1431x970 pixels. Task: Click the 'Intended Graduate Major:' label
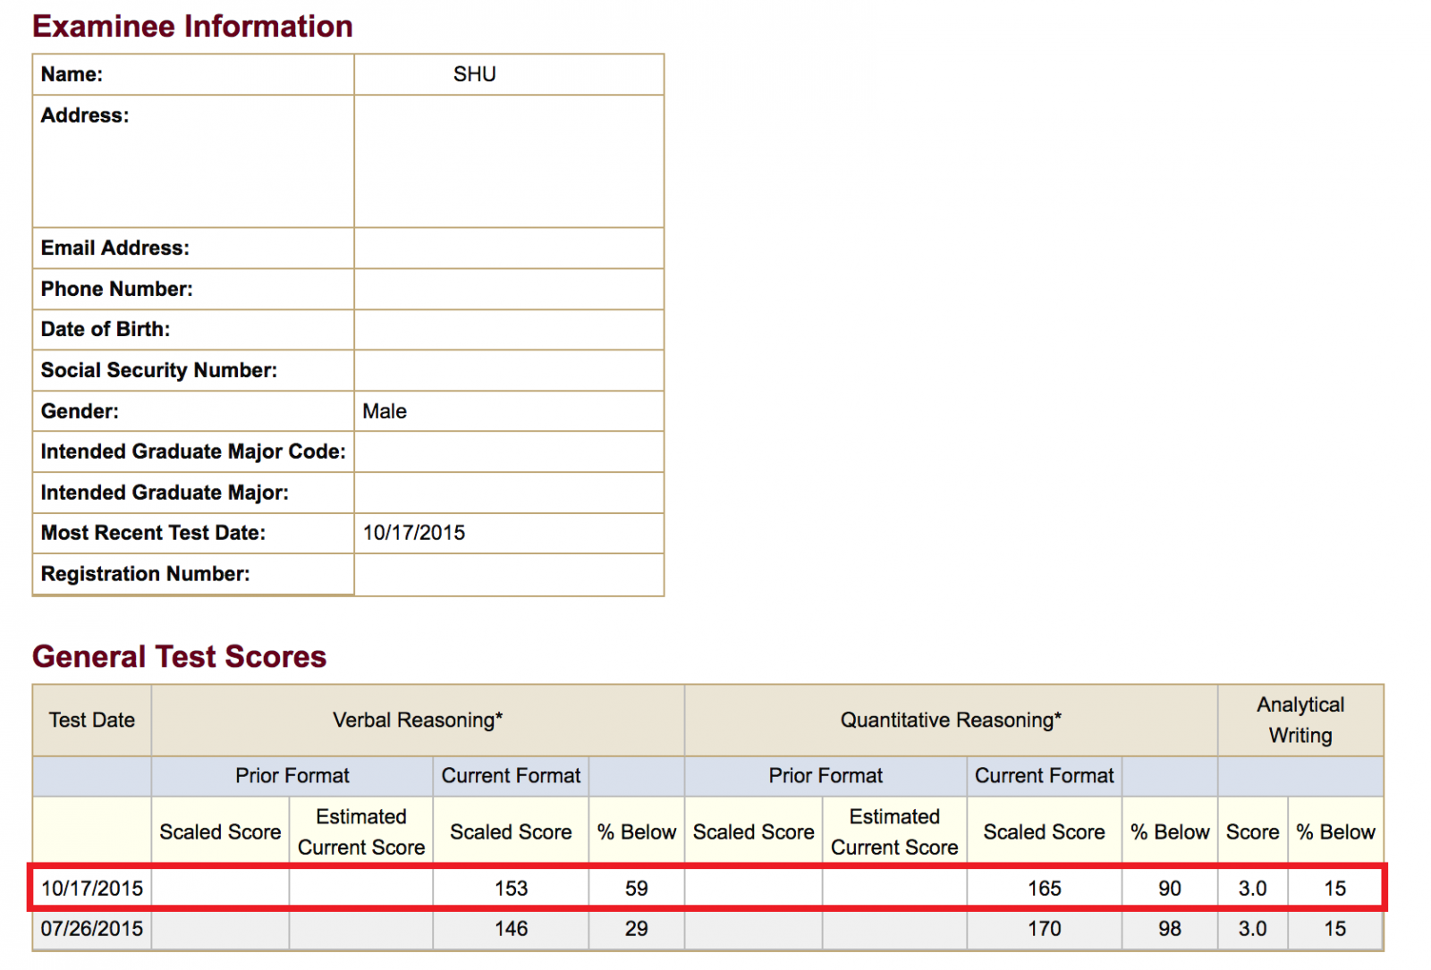click(x=165, y=493)
